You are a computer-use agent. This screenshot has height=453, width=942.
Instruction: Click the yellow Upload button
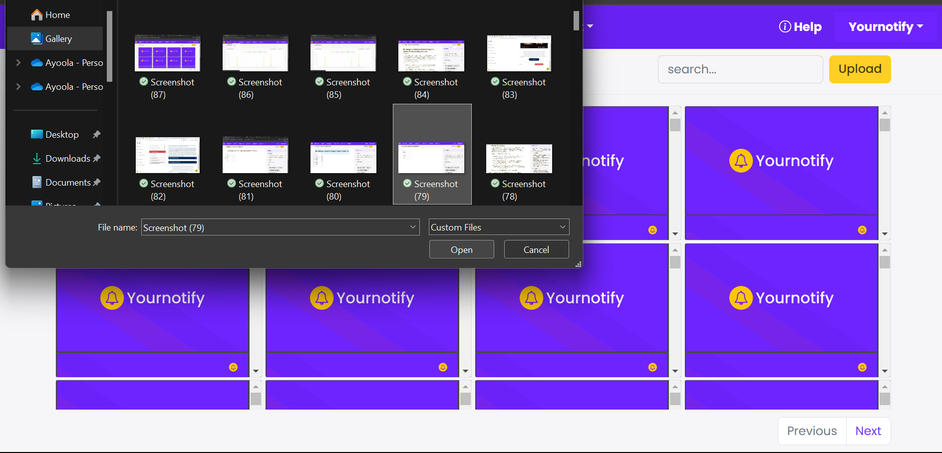[860, 69]
